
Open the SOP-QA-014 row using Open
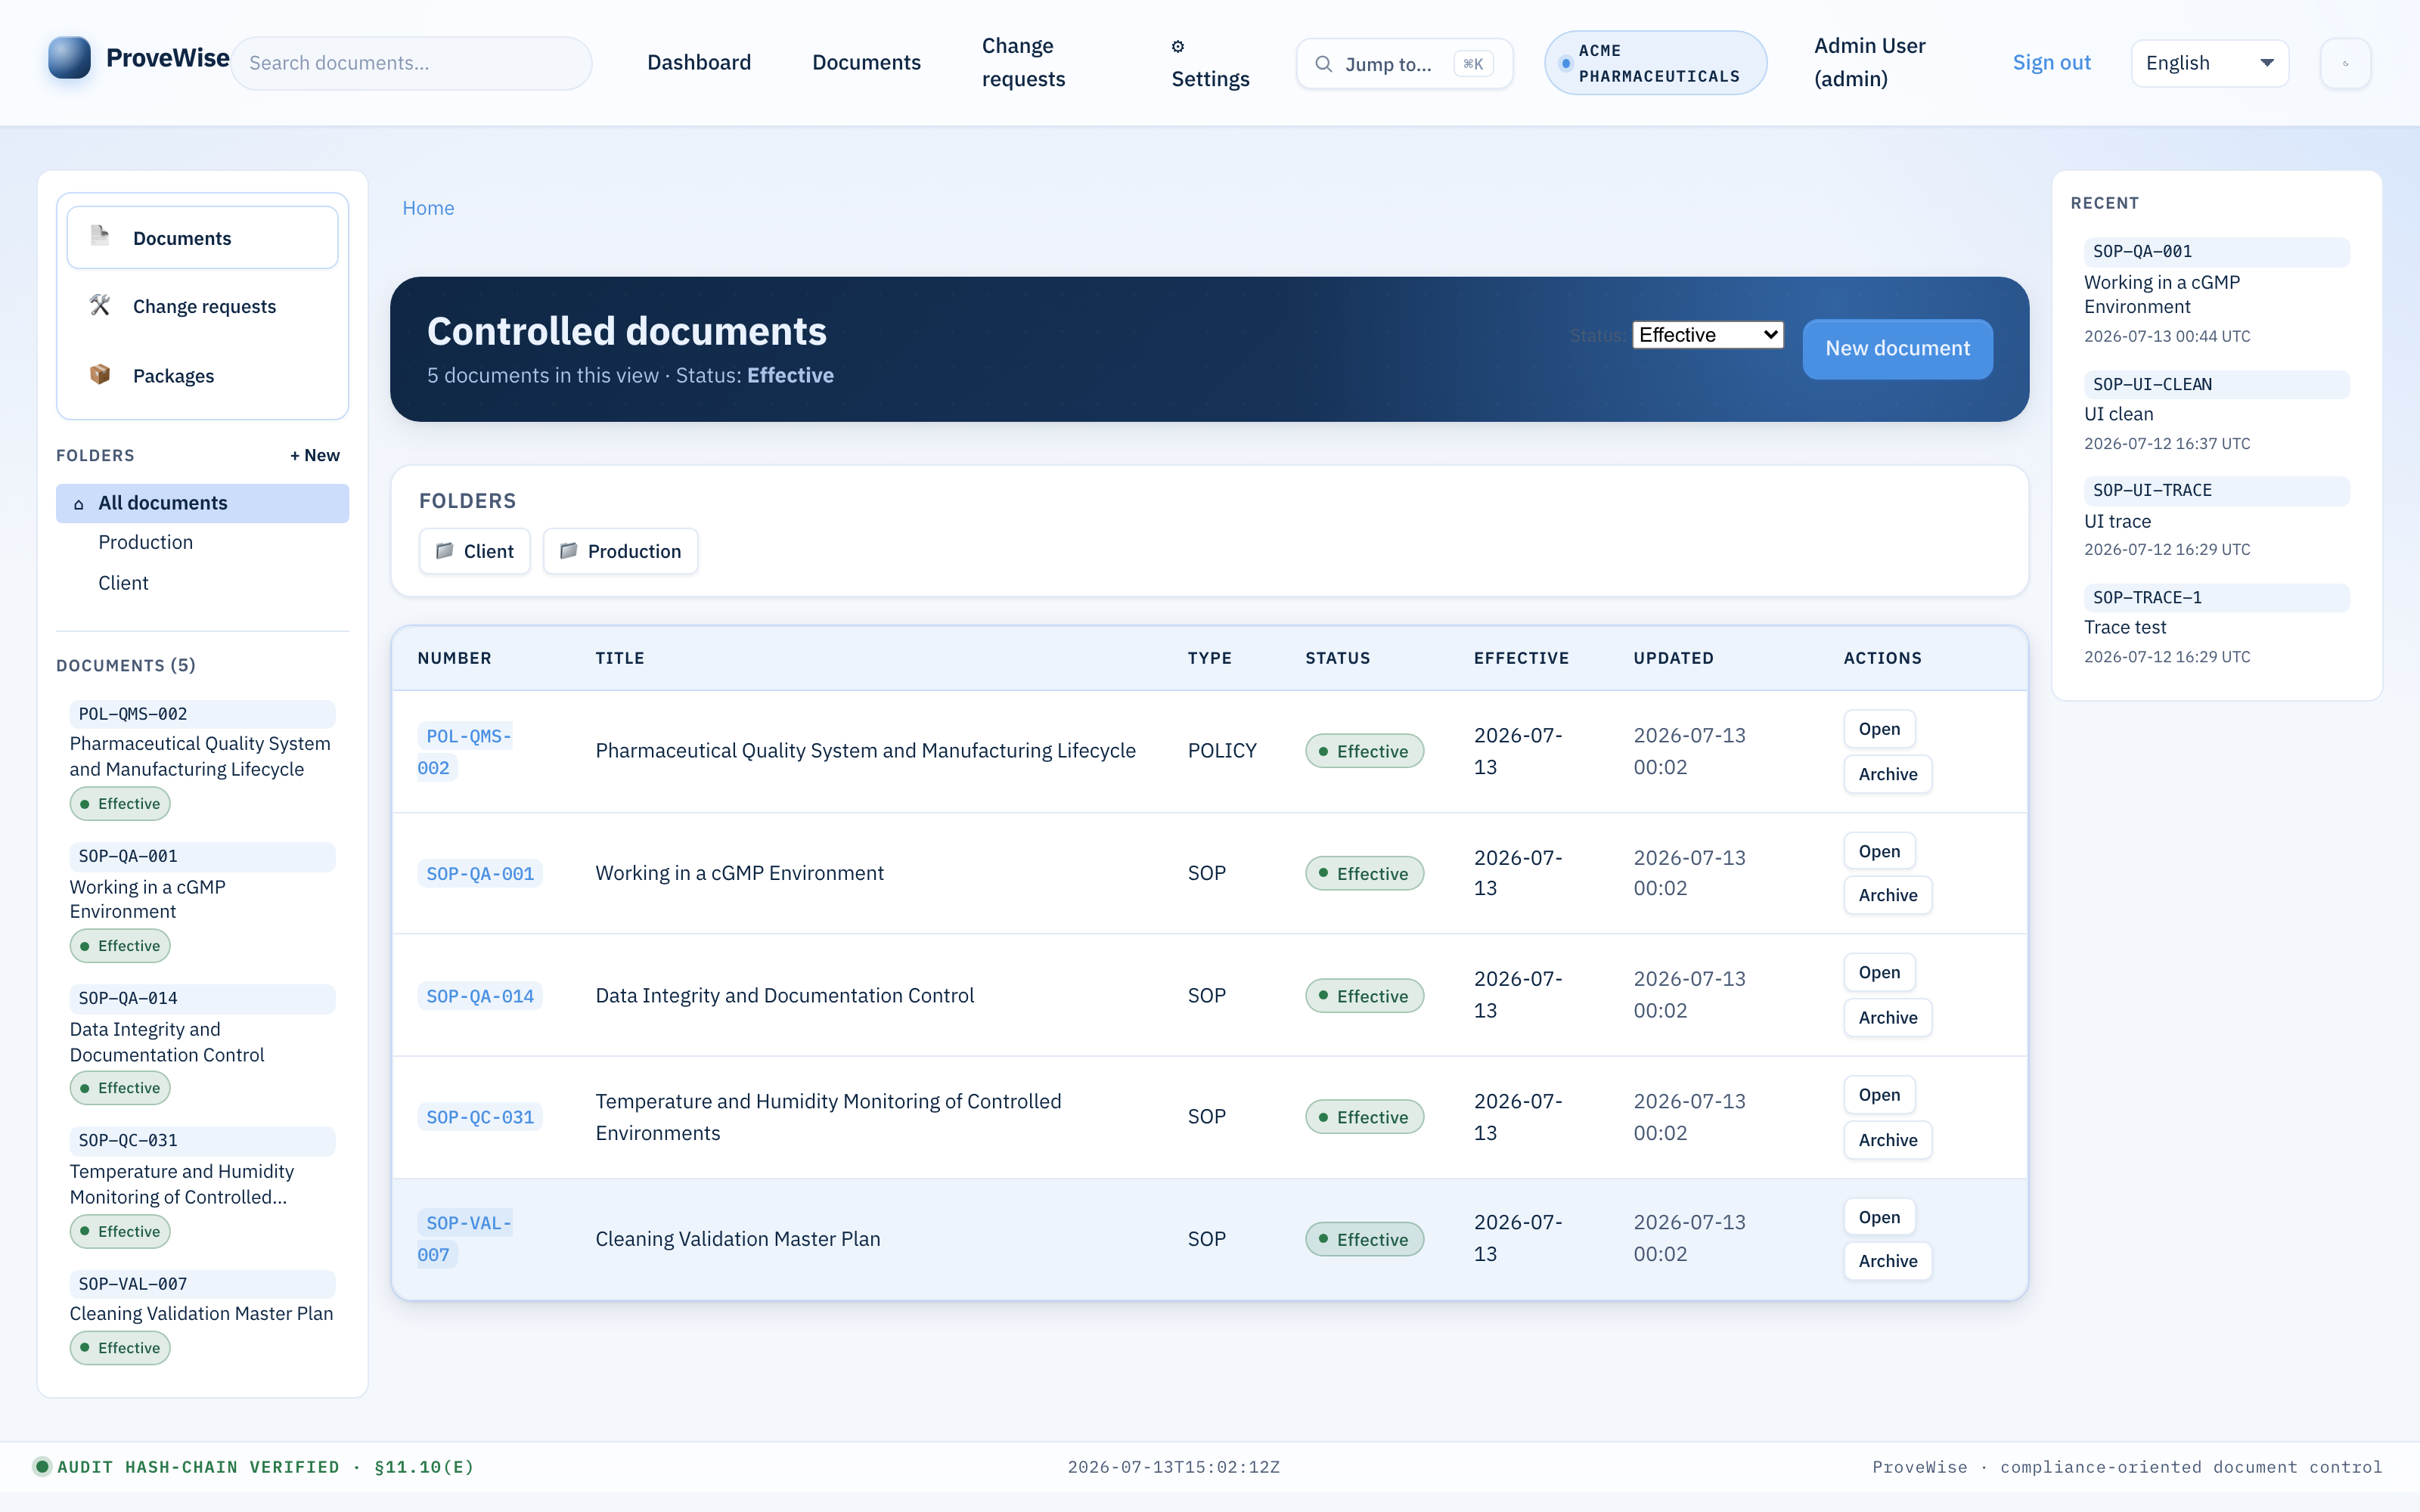pyautogui.click(x=1879, y=972)
